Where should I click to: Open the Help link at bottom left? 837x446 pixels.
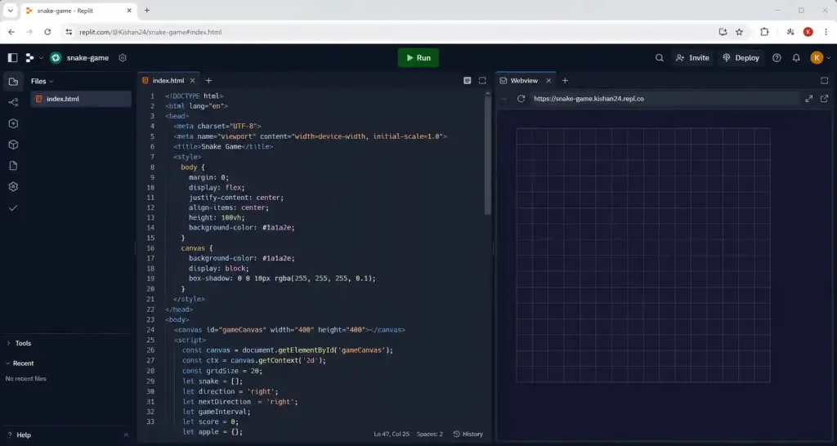tap(20, 435)
